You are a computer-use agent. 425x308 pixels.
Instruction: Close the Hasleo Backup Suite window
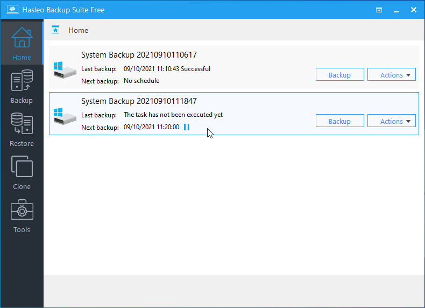[x=414, y=10]
